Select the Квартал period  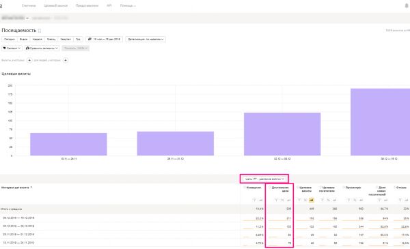click(66, 39)
